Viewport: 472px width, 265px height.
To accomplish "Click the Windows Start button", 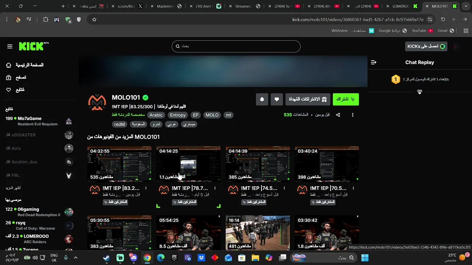I will (x=365, y=258).
